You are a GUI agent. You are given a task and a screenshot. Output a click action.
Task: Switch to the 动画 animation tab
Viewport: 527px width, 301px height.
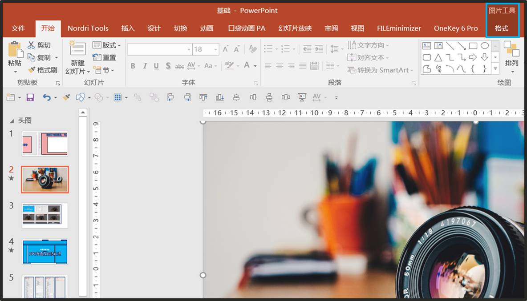coord(207,28)
